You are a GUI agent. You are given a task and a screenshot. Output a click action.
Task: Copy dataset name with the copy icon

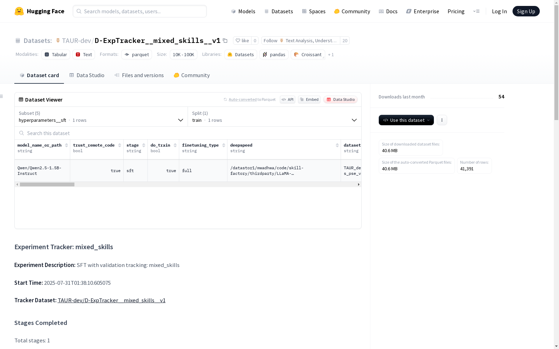[x=225, y=40]
